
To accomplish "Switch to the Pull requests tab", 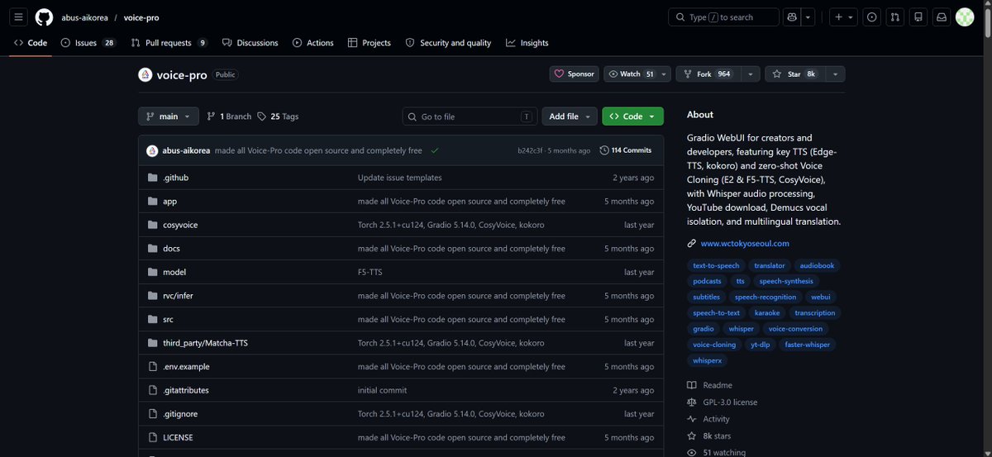I will click(x=170, y=43).
